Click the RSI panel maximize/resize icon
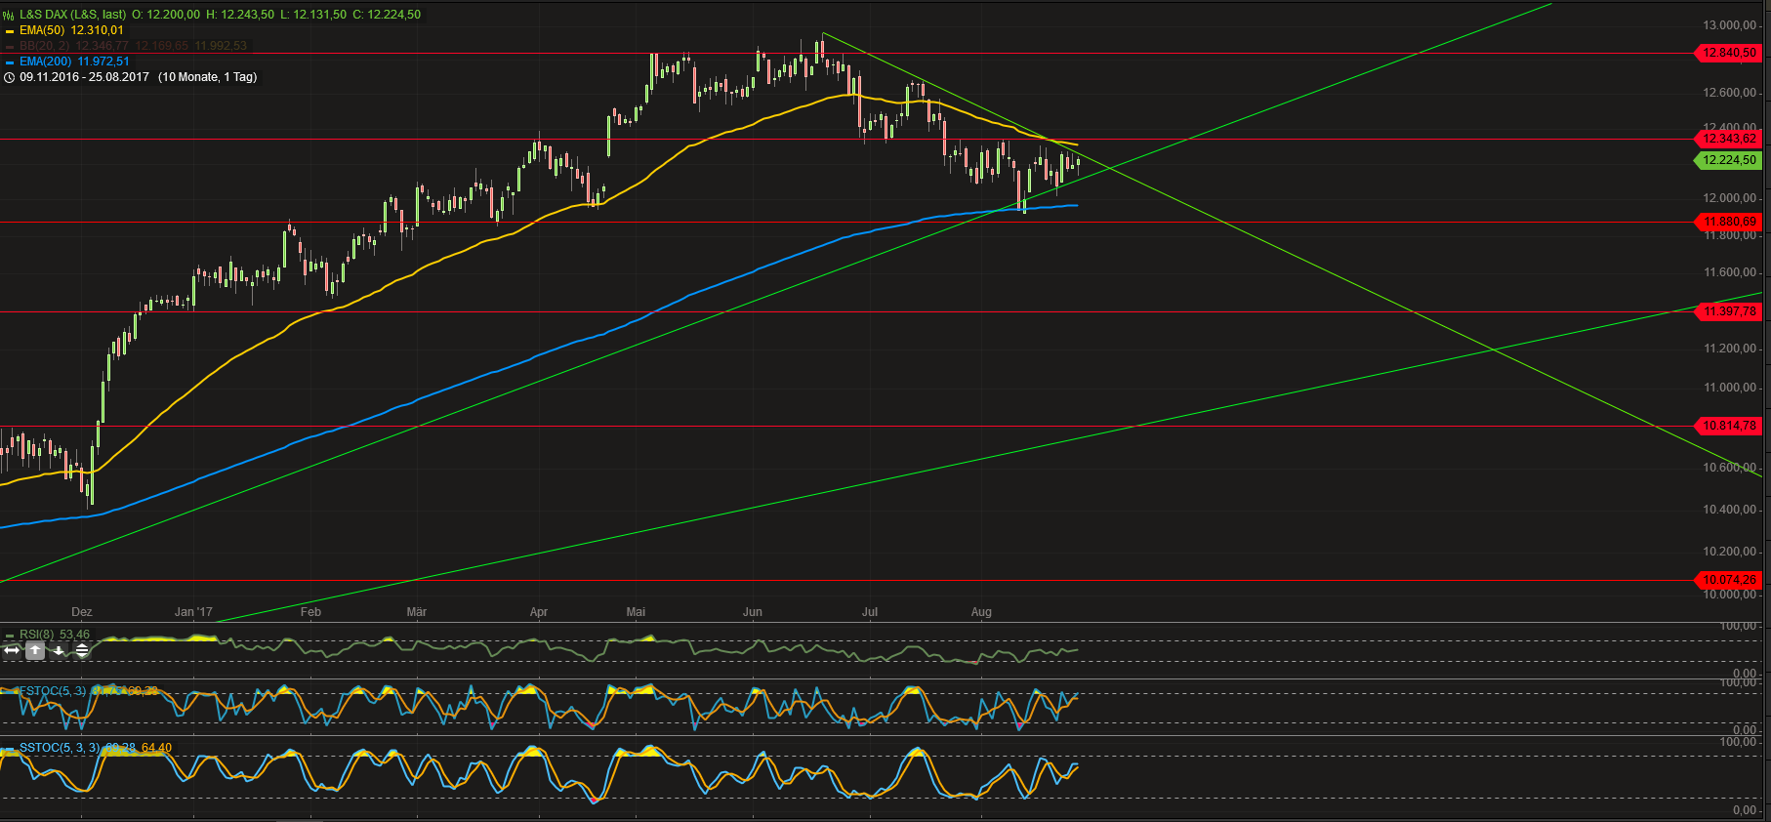This screenshot has width=1771, height=822. click(x=82, y=650)
